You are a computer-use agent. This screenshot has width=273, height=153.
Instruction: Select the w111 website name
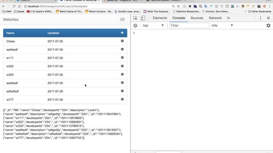pos(10,58)
